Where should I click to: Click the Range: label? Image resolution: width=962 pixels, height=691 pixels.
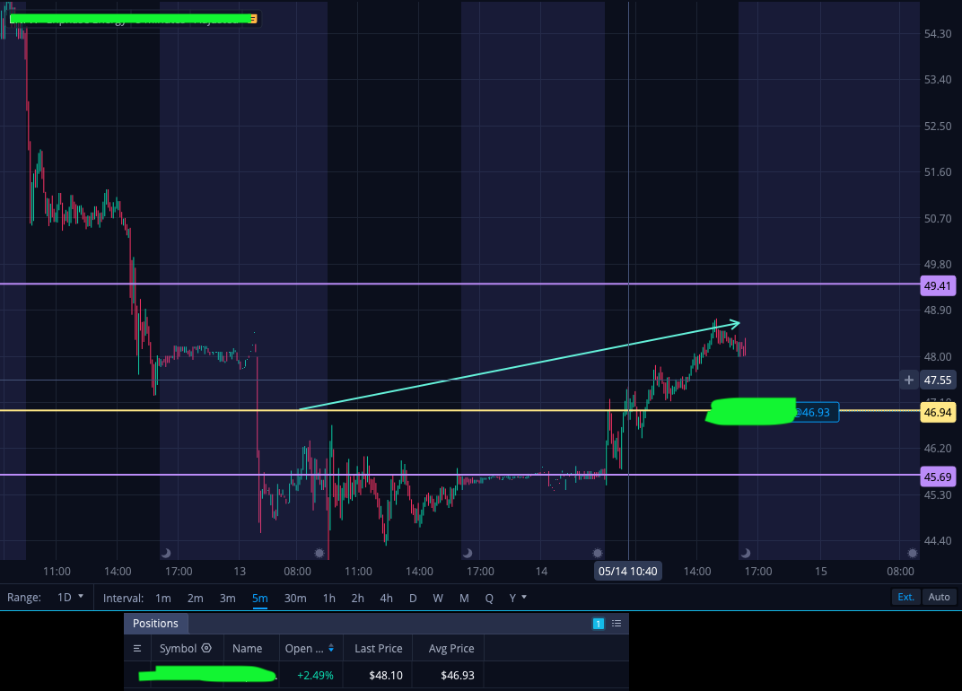point(24,597)
